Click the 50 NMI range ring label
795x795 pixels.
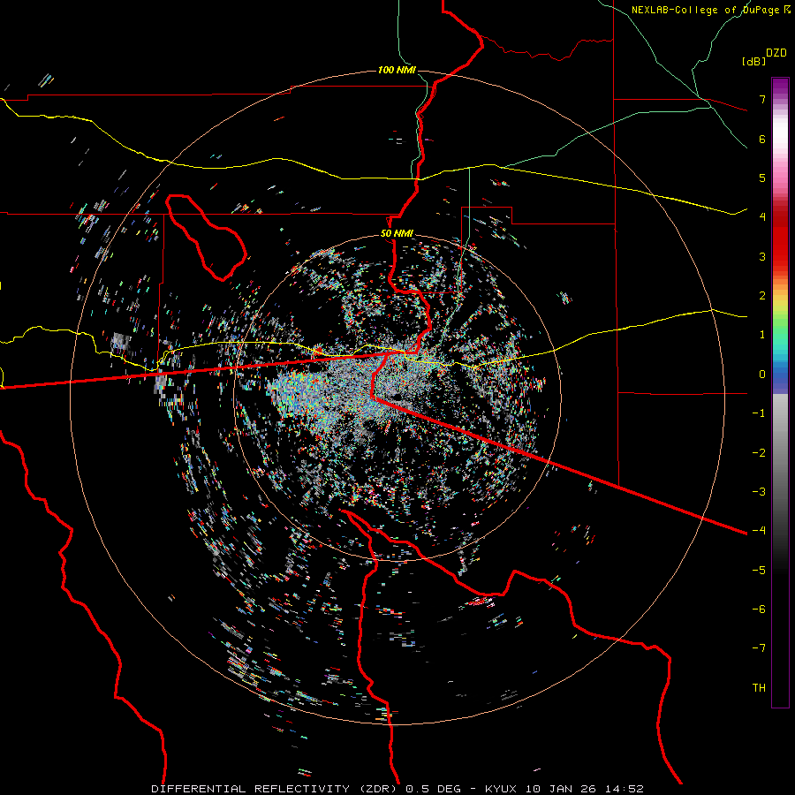397,233
